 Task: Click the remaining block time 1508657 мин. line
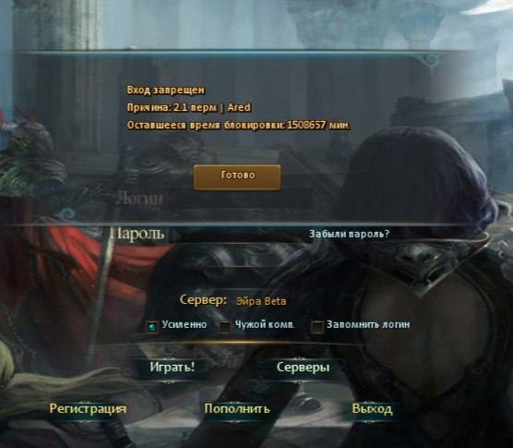238,125
